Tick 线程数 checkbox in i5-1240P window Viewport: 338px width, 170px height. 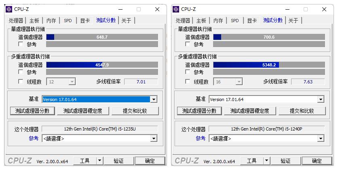[x=188, y=81]
